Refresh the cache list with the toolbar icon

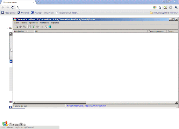34,27
